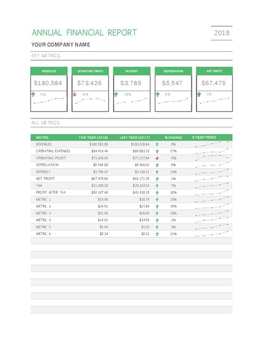Click the $77,317.84 last year Operating Profit cell

click(141, 158)
